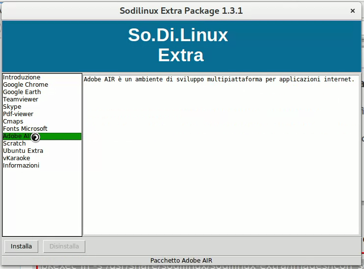Select Google Chrome from the list

pyautogui.click(x=25, y=85)
